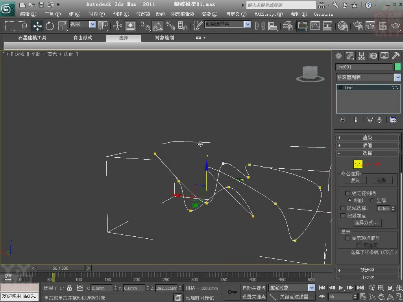Toggle Auto Key button (自动关键点)
403x302 pixels.
(254, 288)
